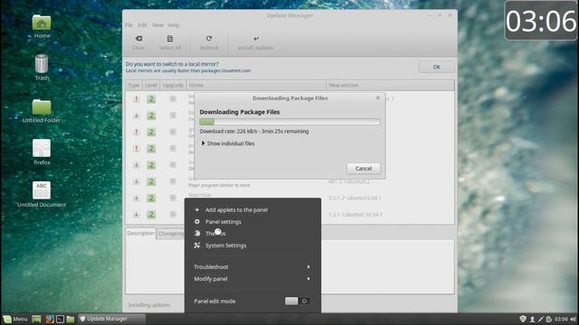Click the show desktop icon on the panel
Screen dimensions: 579x325
(x=36, y=319)
